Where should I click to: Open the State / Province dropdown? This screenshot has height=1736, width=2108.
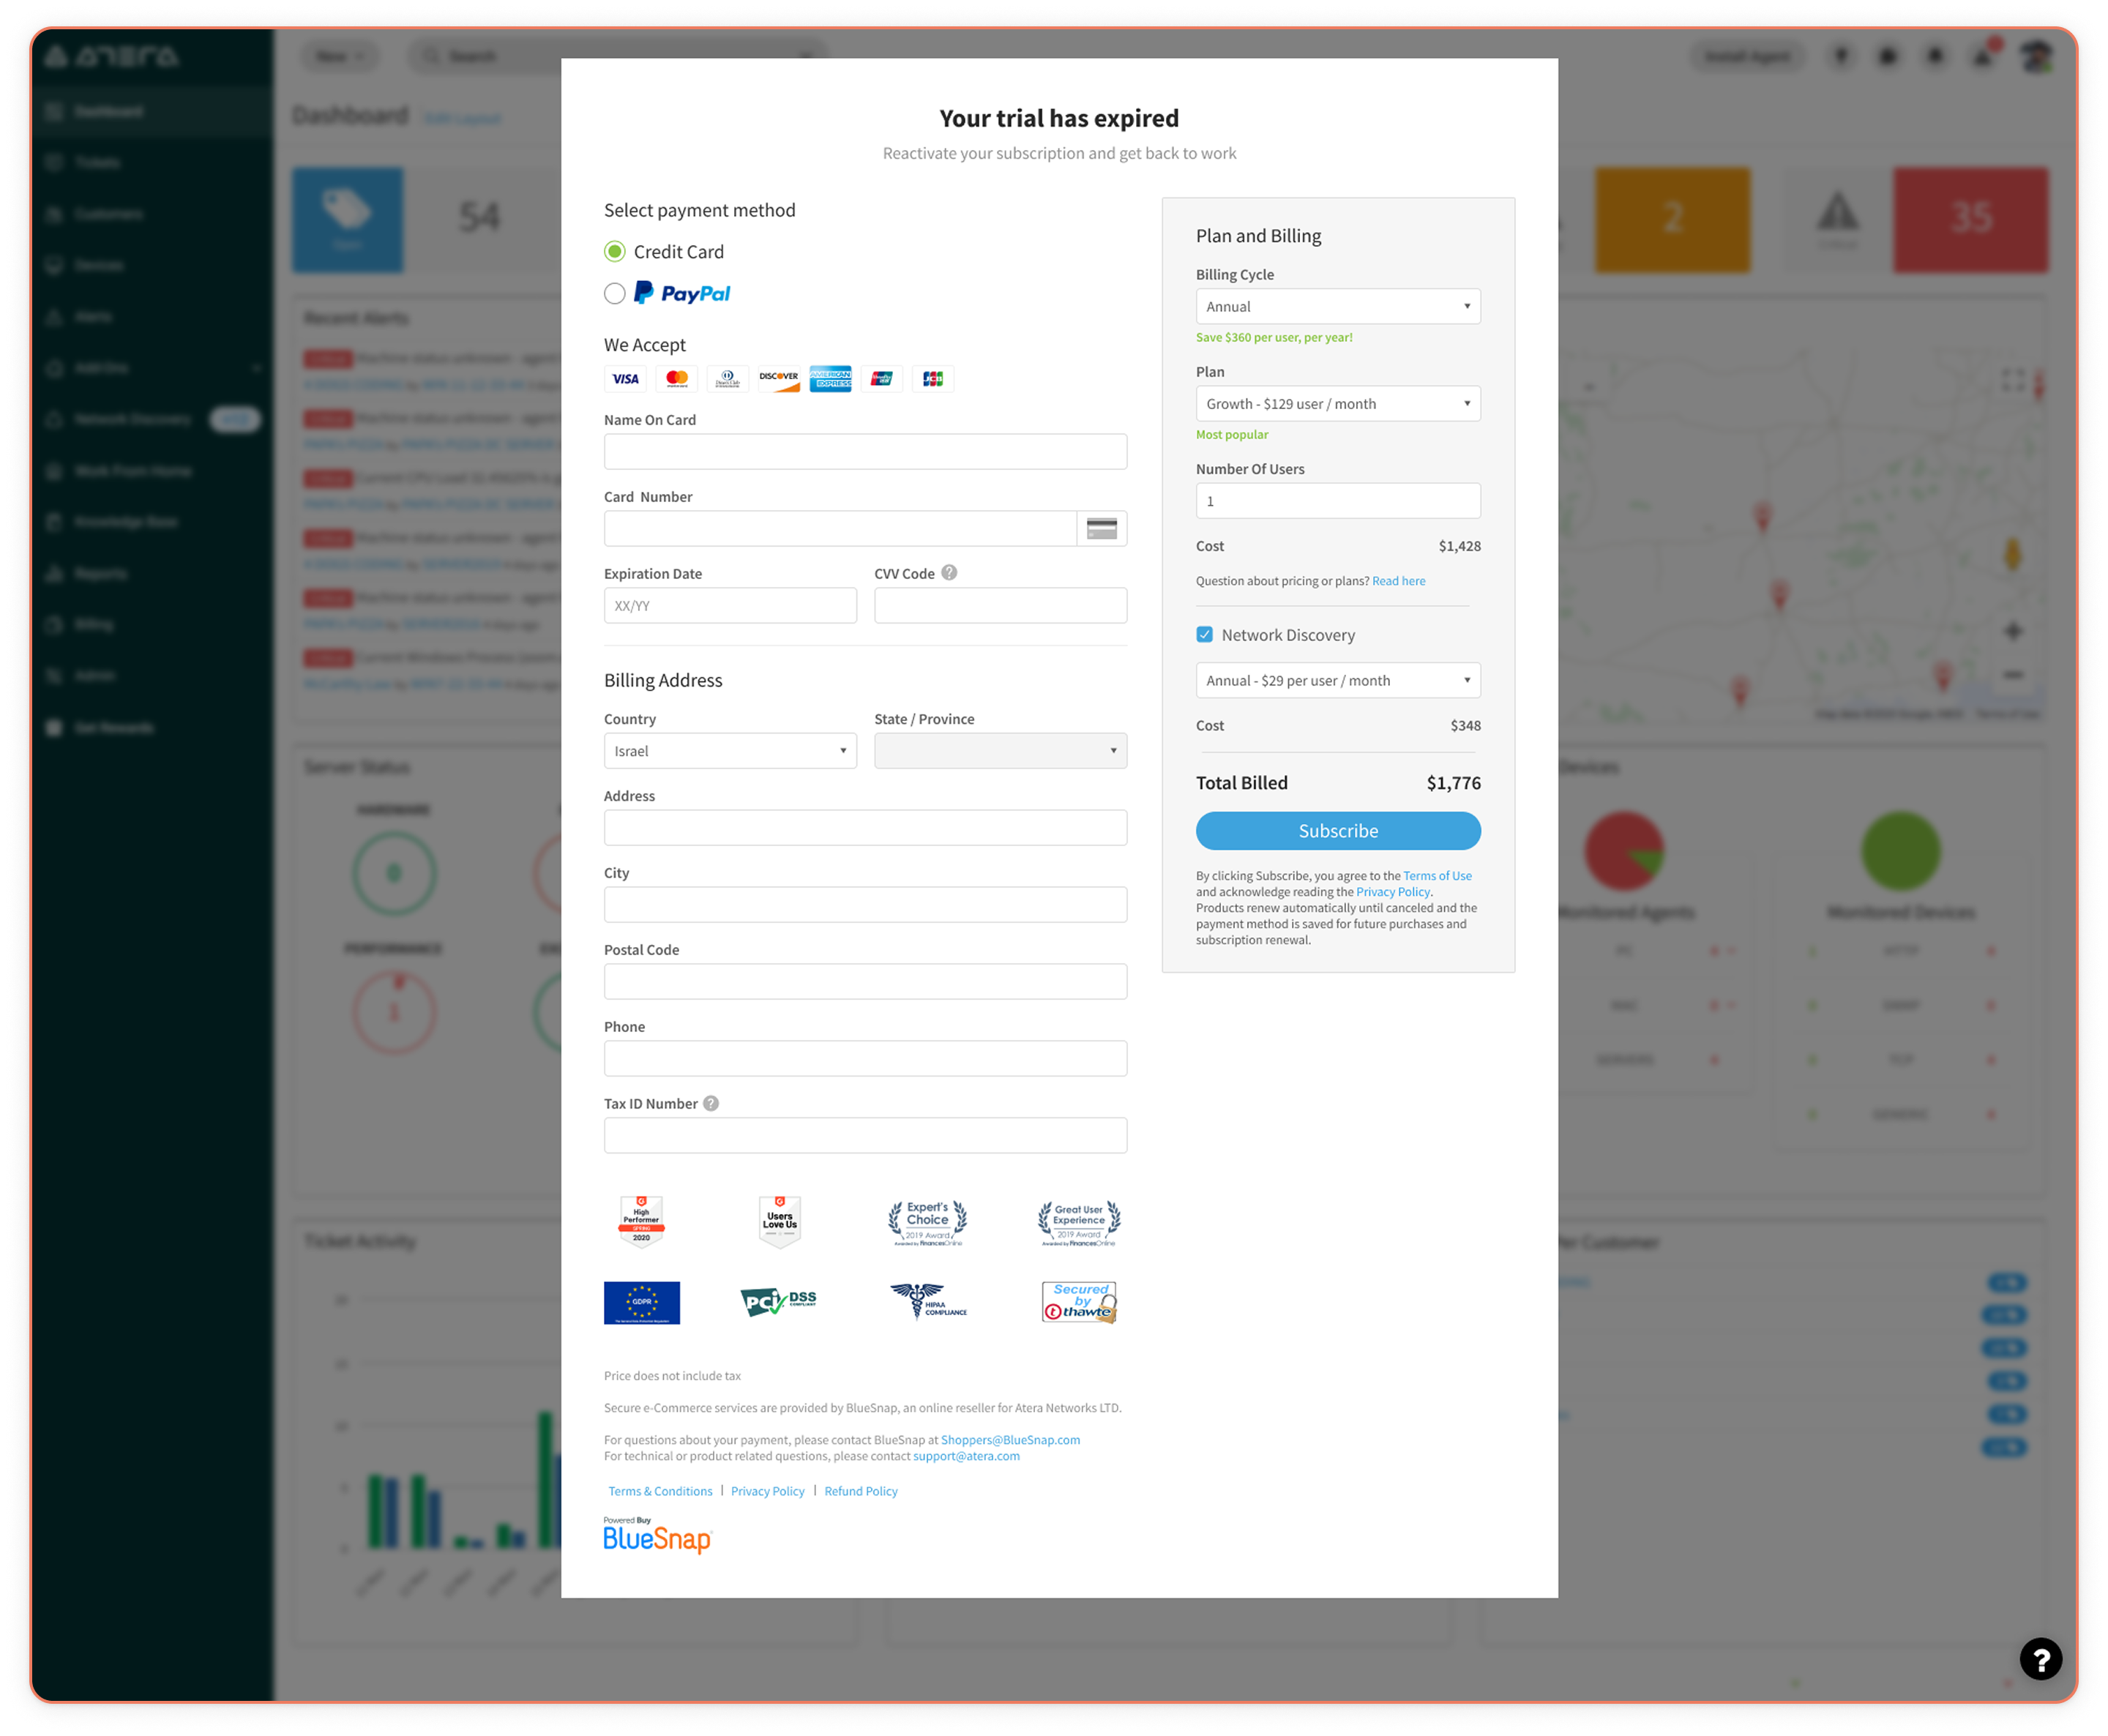[1000, 751]
